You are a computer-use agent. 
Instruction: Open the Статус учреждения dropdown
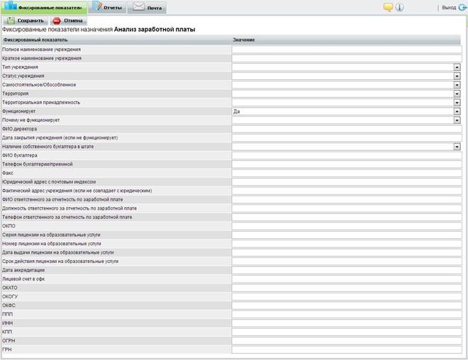[x=457, y=76]
